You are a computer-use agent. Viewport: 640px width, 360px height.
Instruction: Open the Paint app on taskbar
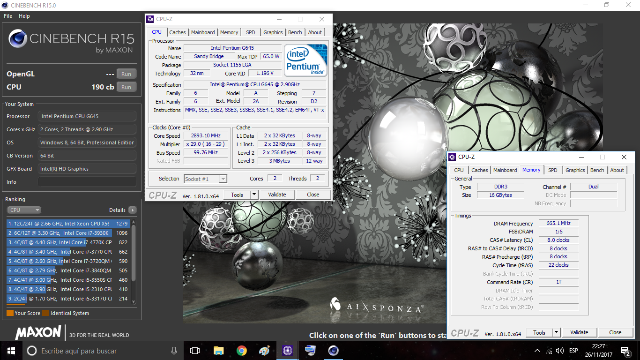pyautogui.click(x=264, y=351)
